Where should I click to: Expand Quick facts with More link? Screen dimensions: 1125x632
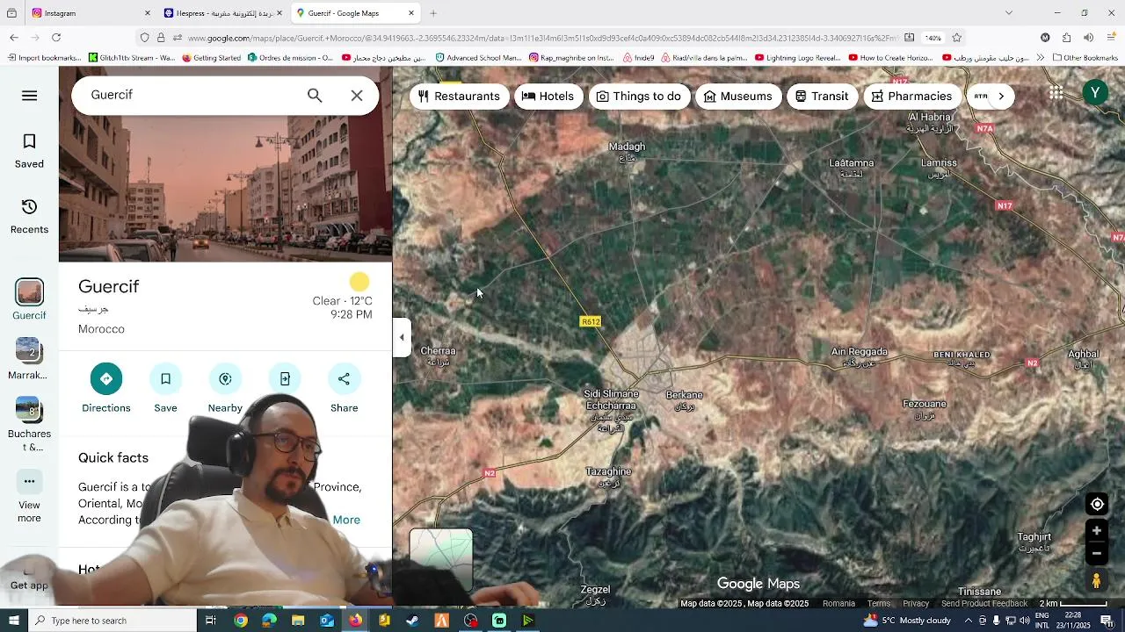click(x=346, y=520)
